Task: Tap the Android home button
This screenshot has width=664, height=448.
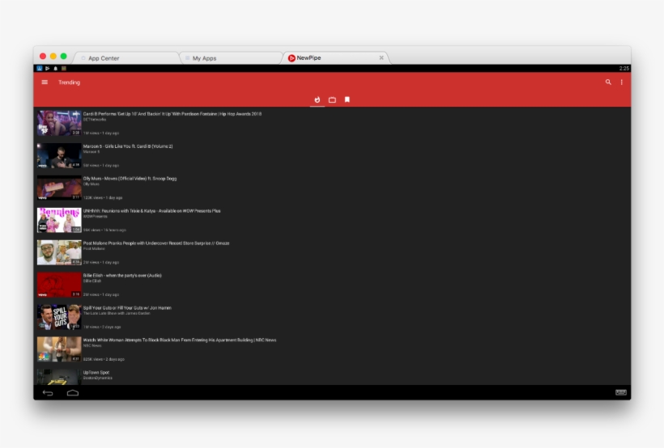Action: pyautogui.click(x=73, y=393)
